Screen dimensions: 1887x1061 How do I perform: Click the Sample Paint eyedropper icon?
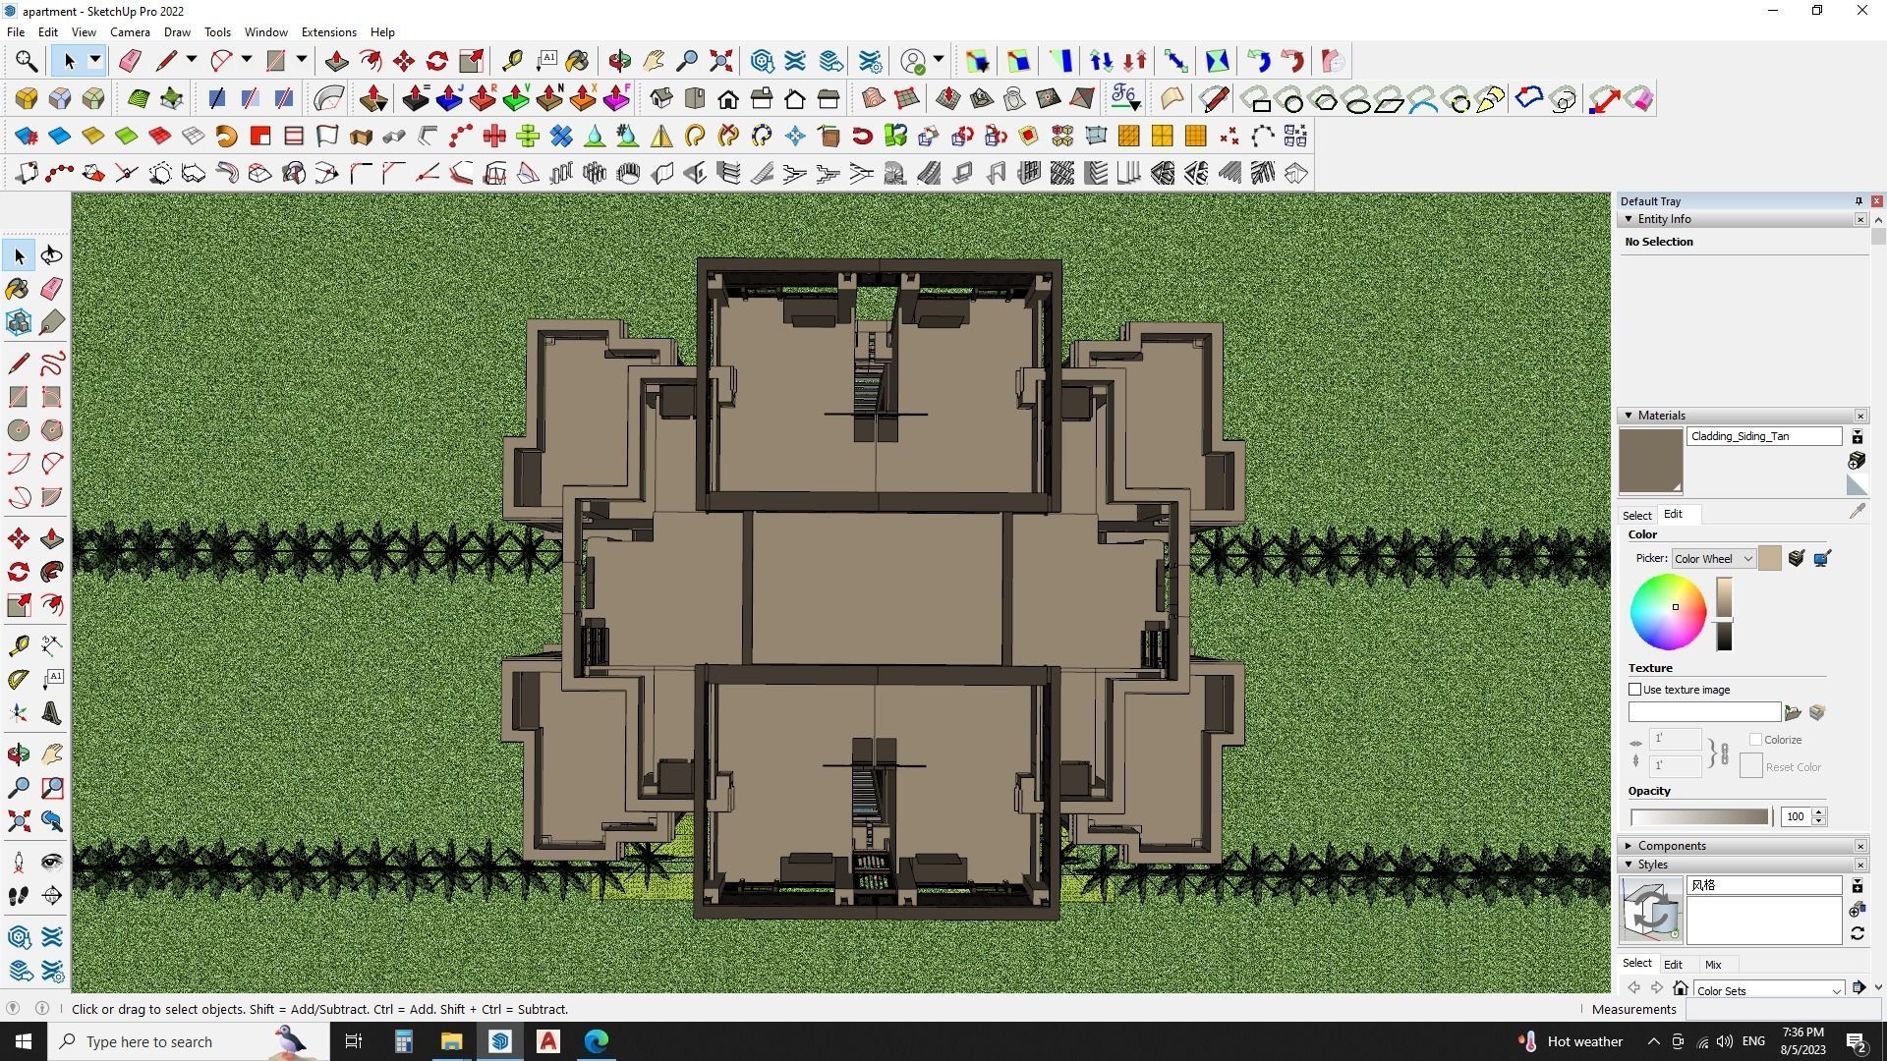click(x=1857, y=512)
